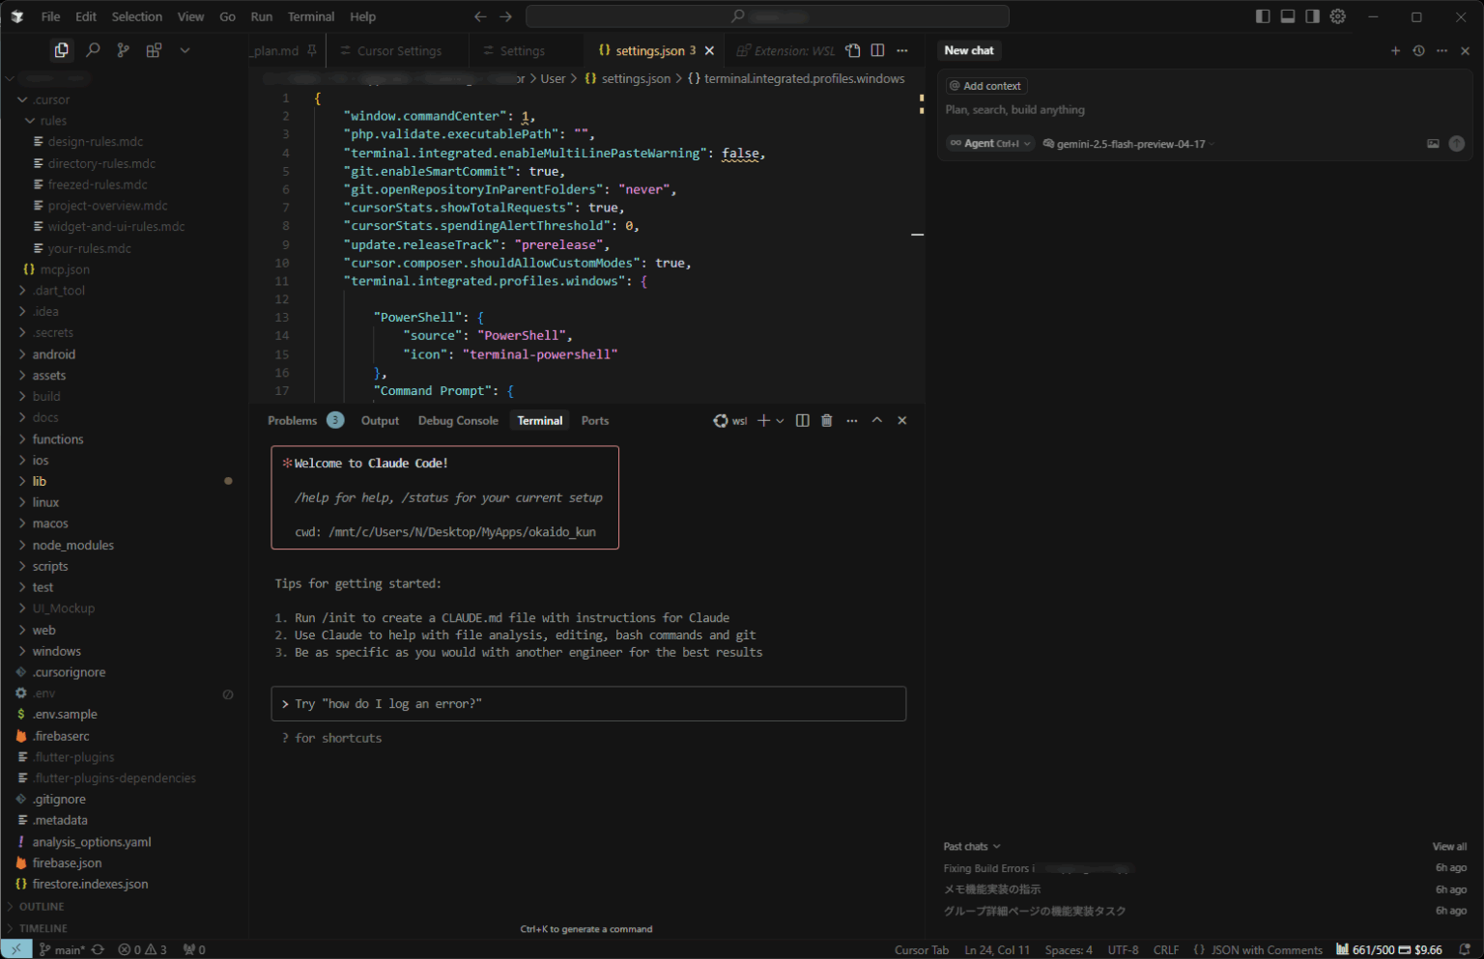This screenshot has height=959, width=1484.
Task: Open the Terminal menu
Action: (310, 16)
